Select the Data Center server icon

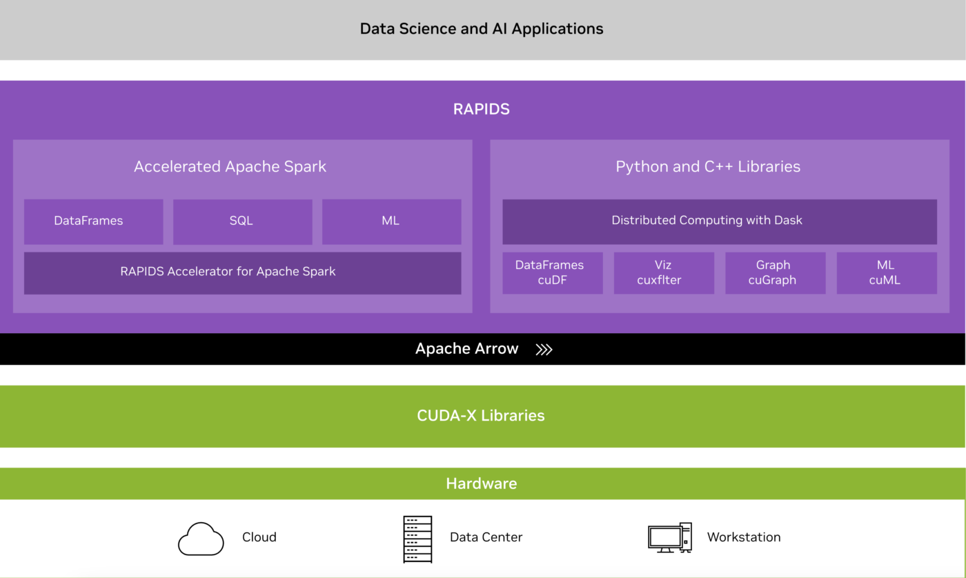[417, 538]
